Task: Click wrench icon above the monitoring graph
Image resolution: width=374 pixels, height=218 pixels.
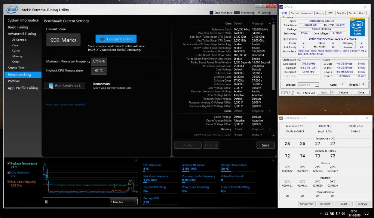Action: click(x=136, y=160)
